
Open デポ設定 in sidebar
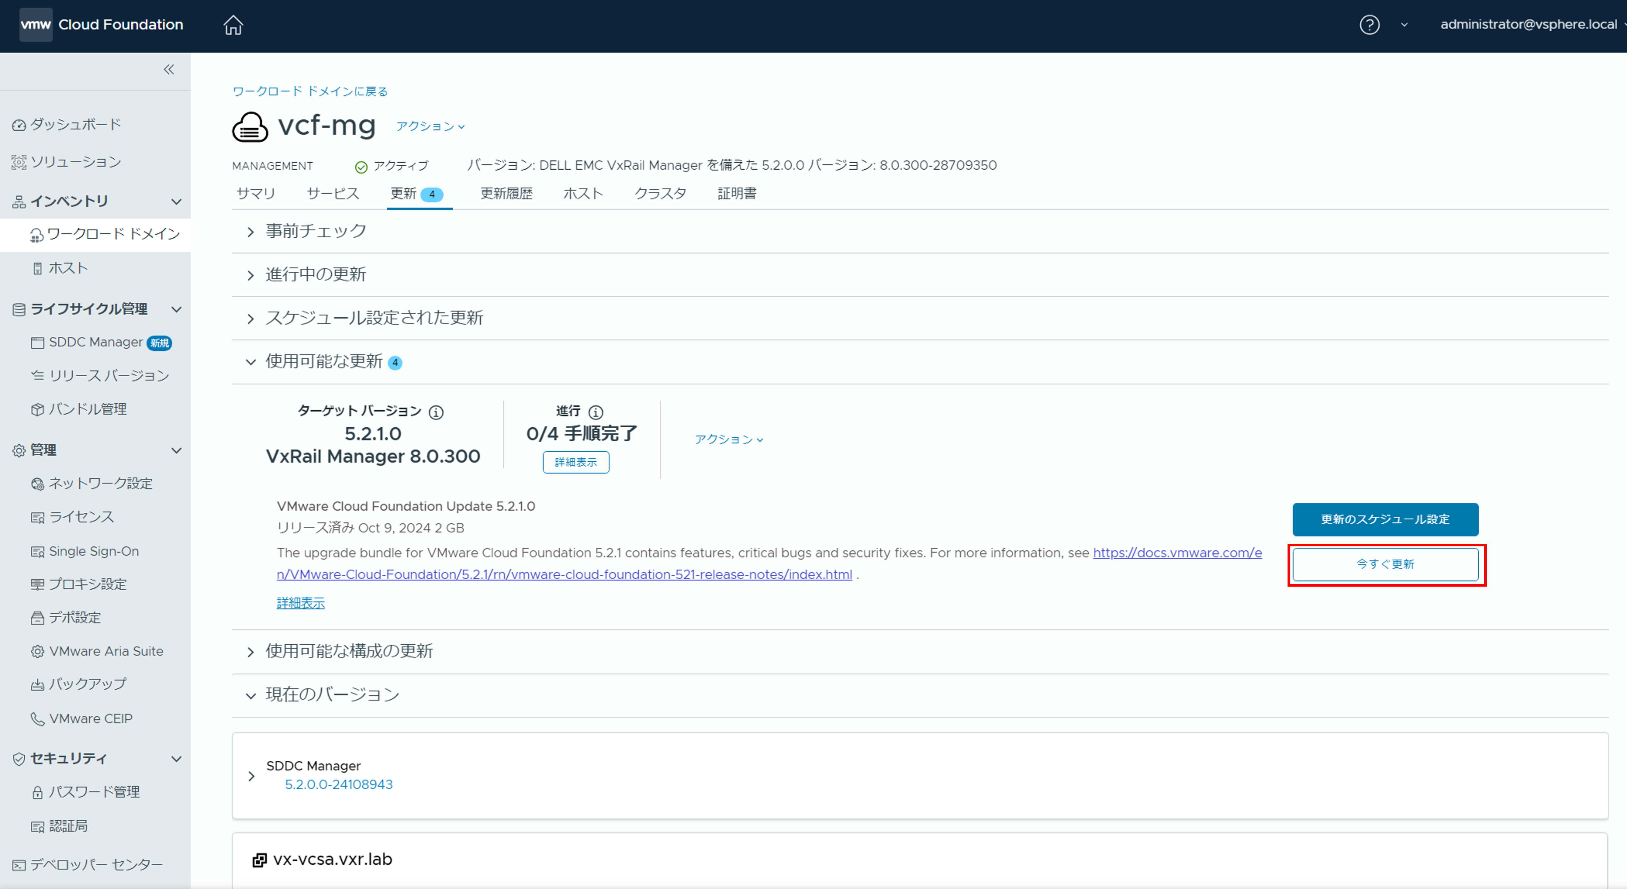[66, 618]
